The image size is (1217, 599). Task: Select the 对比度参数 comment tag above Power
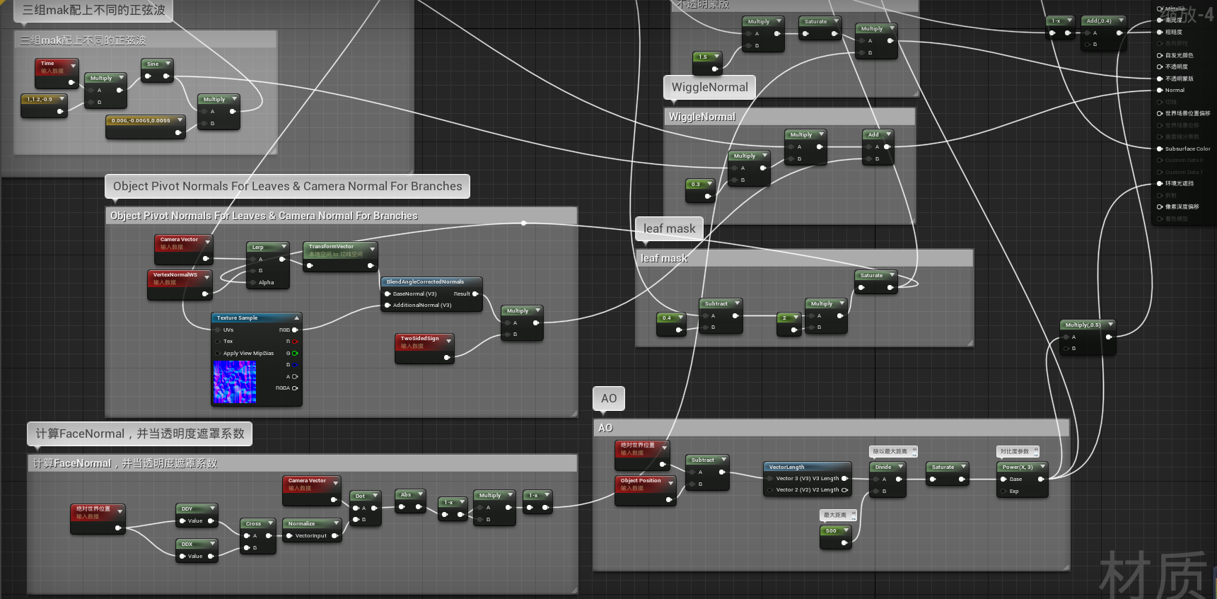click(1018, 451)
